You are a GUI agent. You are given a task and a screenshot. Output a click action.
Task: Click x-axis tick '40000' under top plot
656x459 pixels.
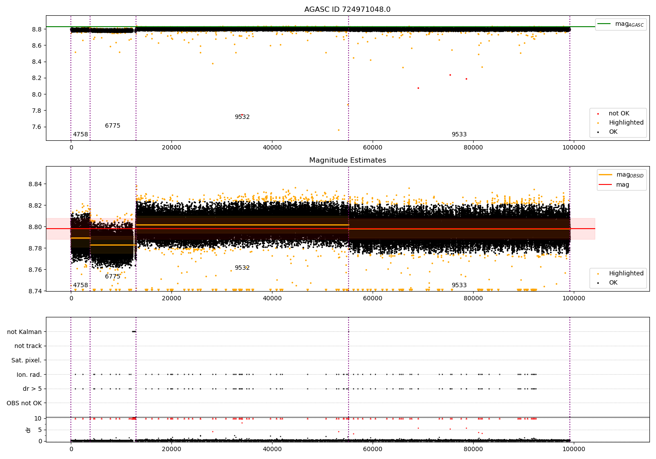272,148
